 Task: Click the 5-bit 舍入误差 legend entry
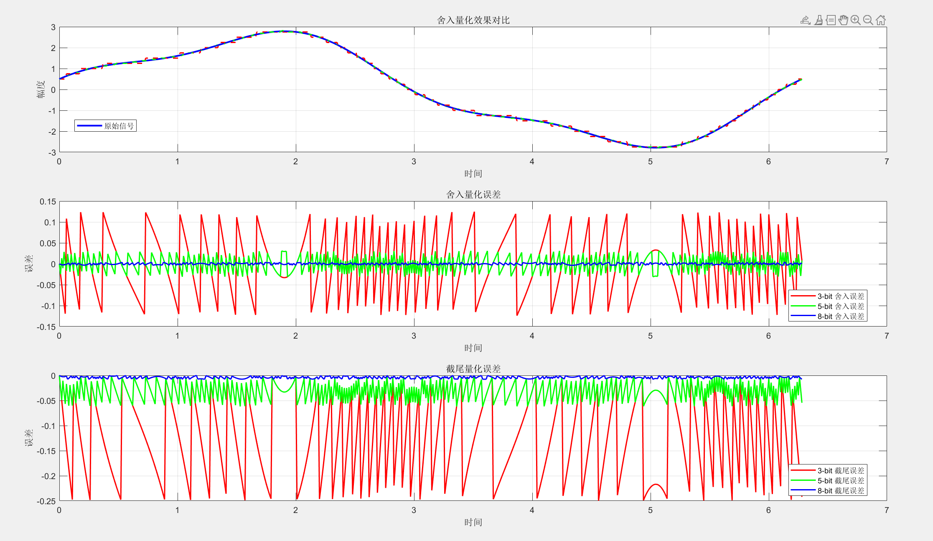tap(840, 306)
